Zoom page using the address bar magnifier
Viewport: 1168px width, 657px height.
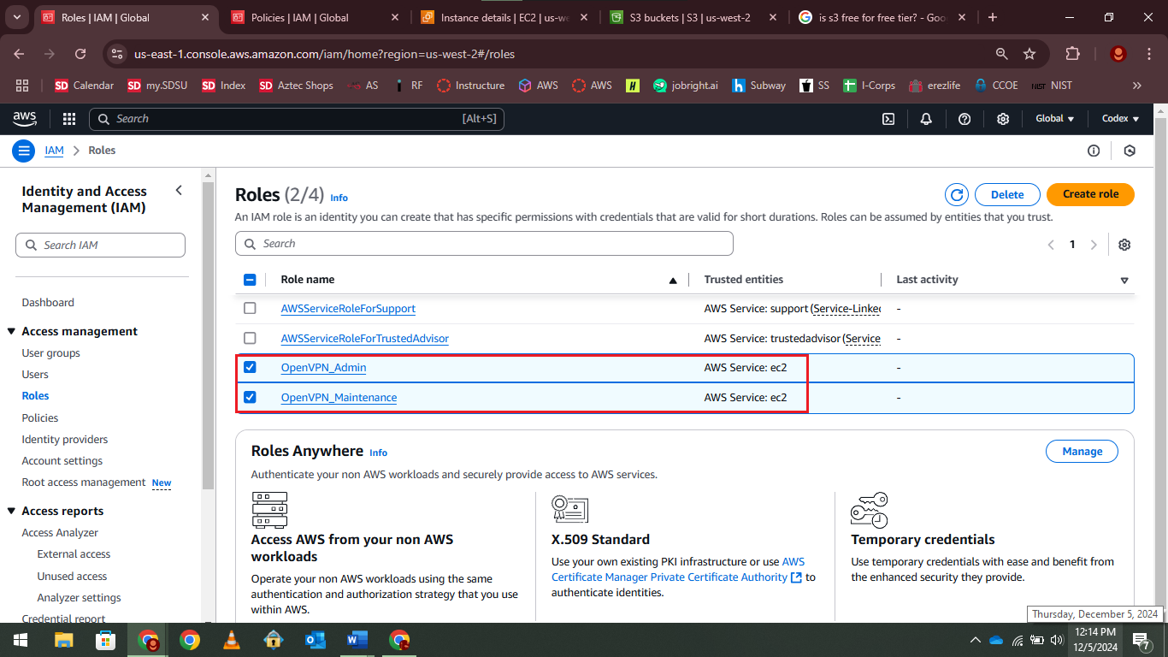coord(1001,54)
